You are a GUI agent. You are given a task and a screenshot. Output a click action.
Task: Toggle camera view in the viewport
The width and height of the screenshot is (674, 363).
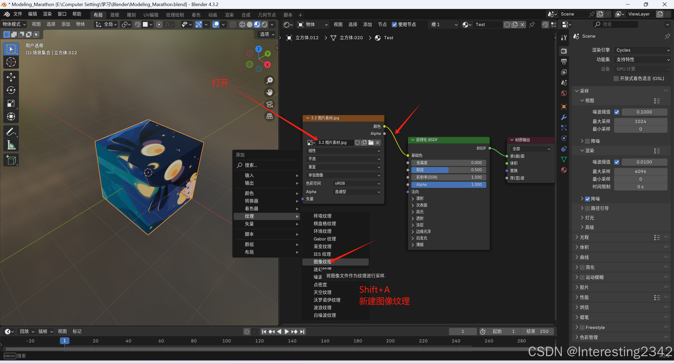269,104
